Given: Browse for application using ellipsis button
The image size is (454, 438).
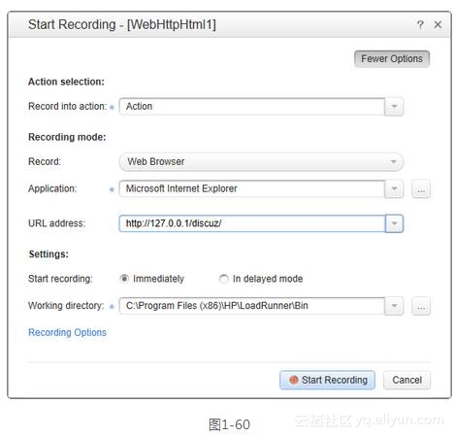Looking at the screenshot, I should pyautogui.click(x=421, y=188).
